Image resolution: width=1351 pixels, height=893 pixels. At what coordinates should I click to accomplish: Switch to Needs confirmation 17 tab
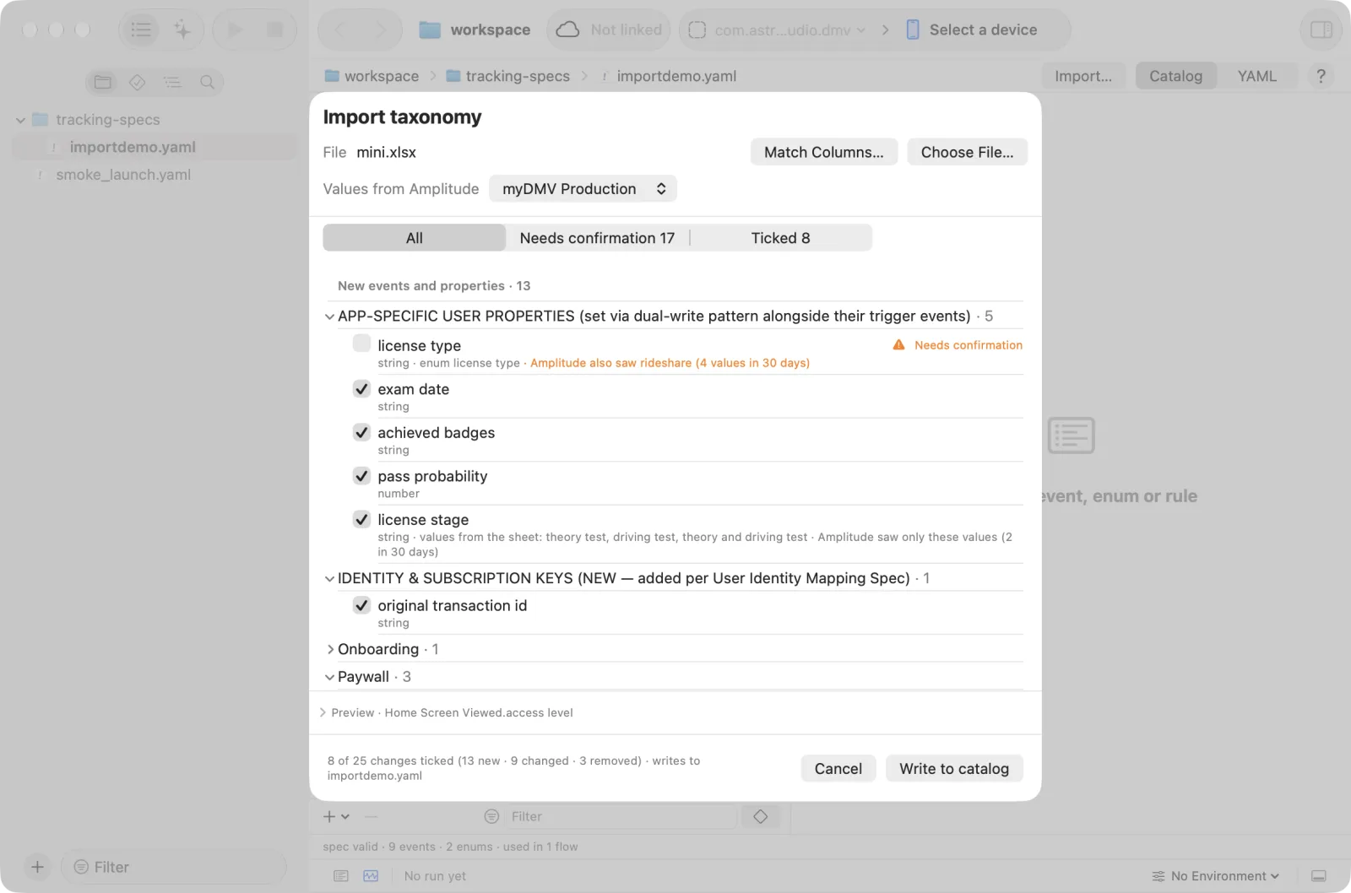(x=597, y=238)
